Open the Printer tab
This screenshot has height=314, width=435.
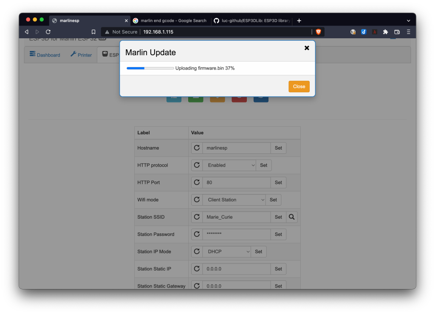coord(81,55)
